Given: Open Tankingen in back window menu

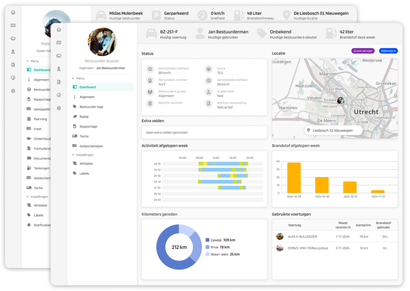Looking at the screenshot, I should tap(38, 168).
